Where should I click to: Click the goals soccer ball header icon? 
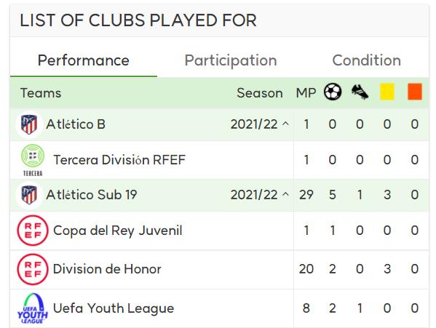333,92
